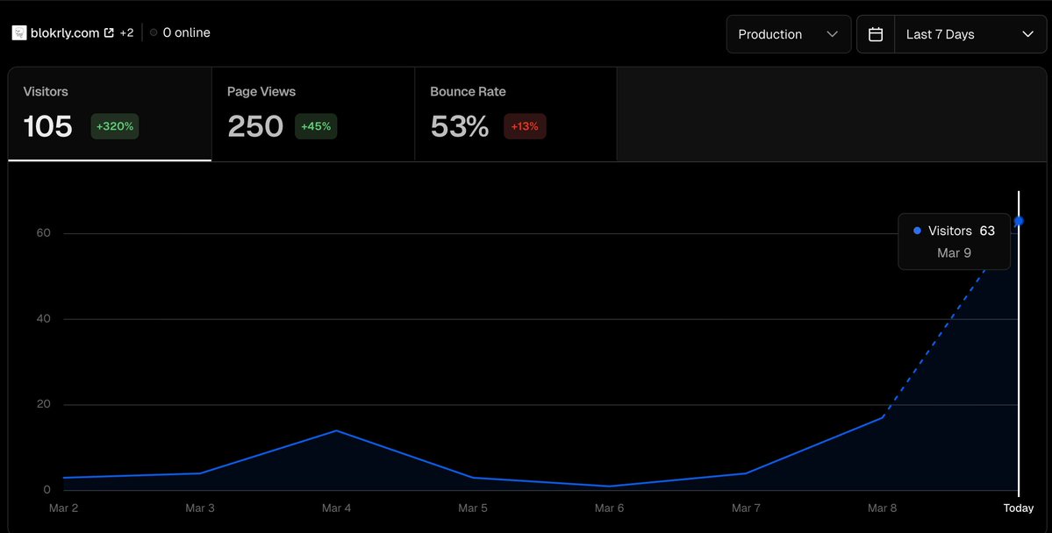
Task: Click the Mar 3 x-axis label
Action: 200,508
